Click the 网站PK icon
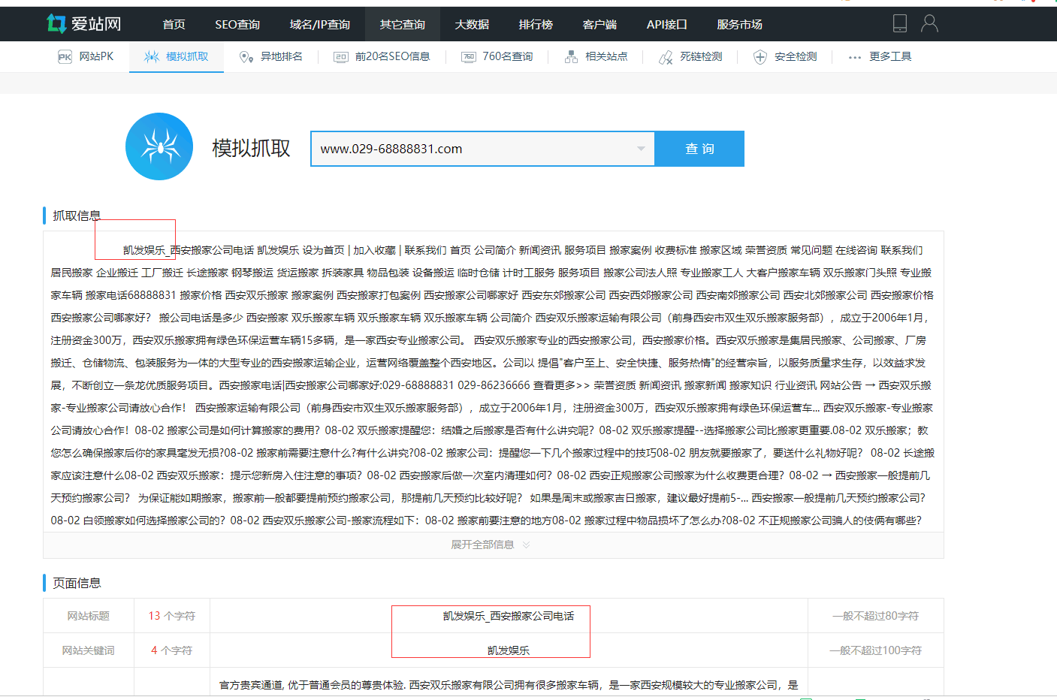This screenshot has height=700, width=1057. [x=65, y=57]
